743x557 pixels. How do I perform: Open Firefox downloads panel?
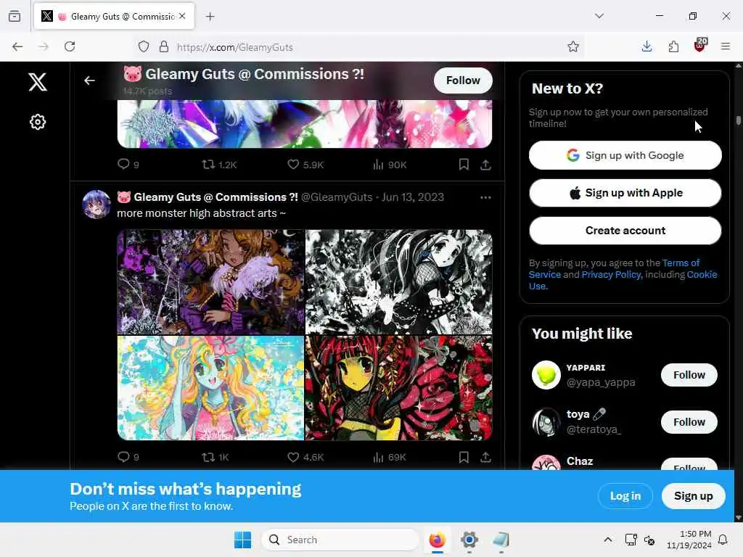[646, 46]
